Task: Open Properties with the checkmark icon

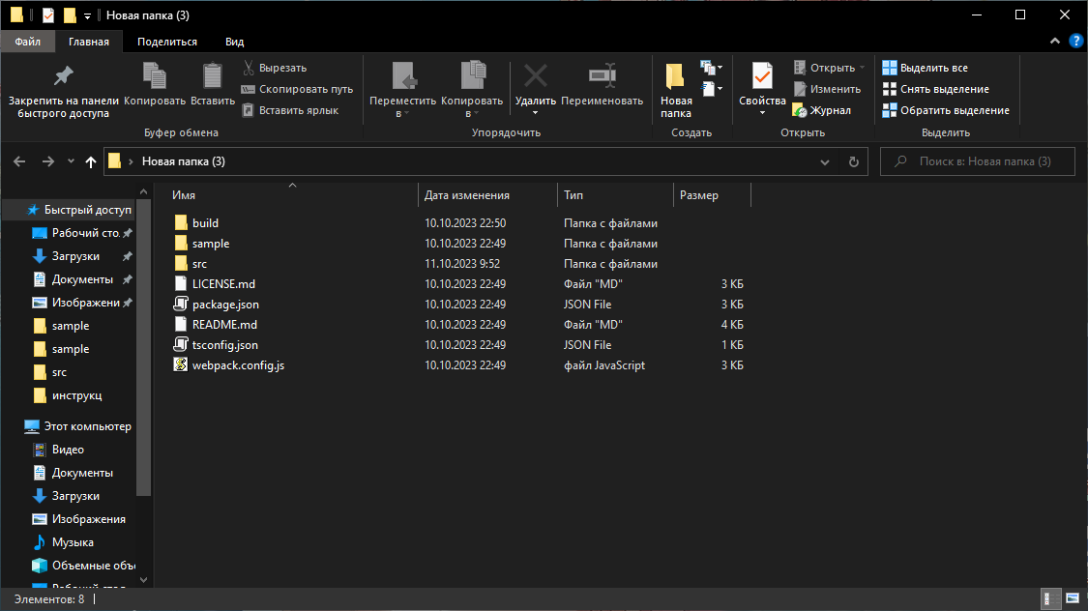Action: 762,76
